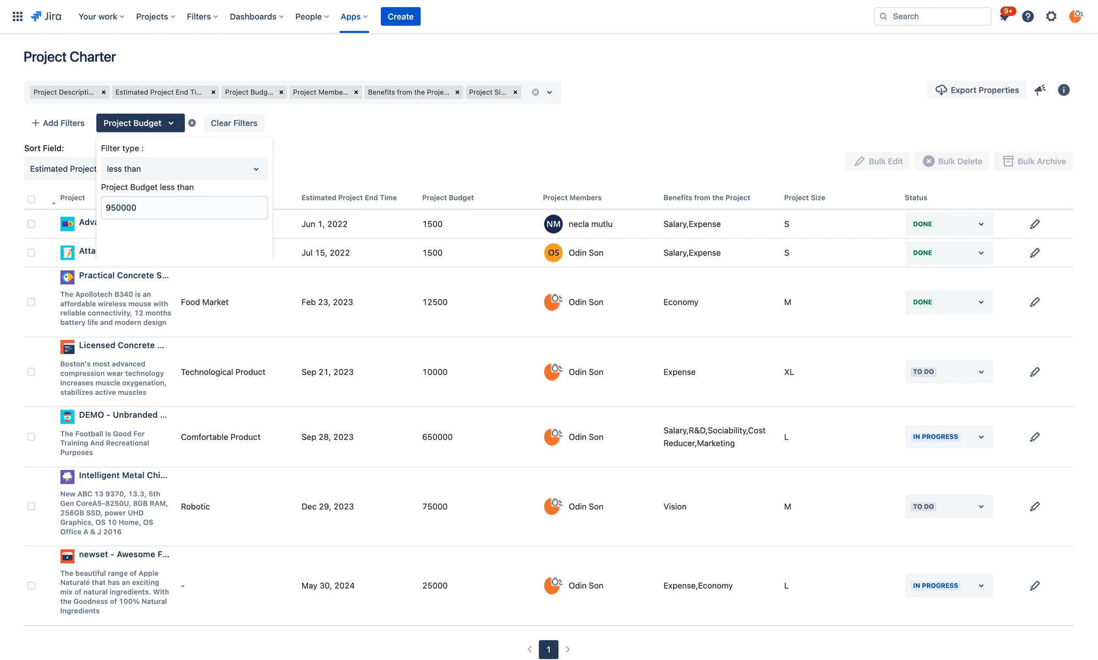The width and height of the screenshot is (1098, 660).
Task: Click the megaphone feedback icon
Action: click(x=1040, y=90)
